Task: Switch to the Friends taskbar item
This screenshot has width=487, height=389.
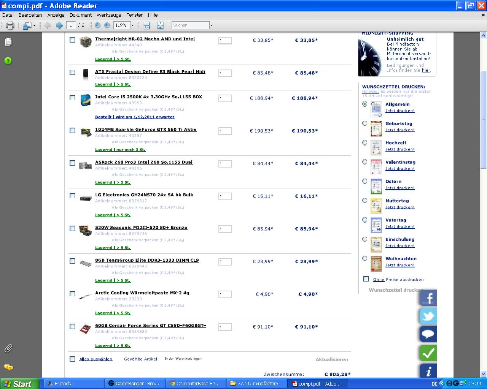Action: pos(74,384)
